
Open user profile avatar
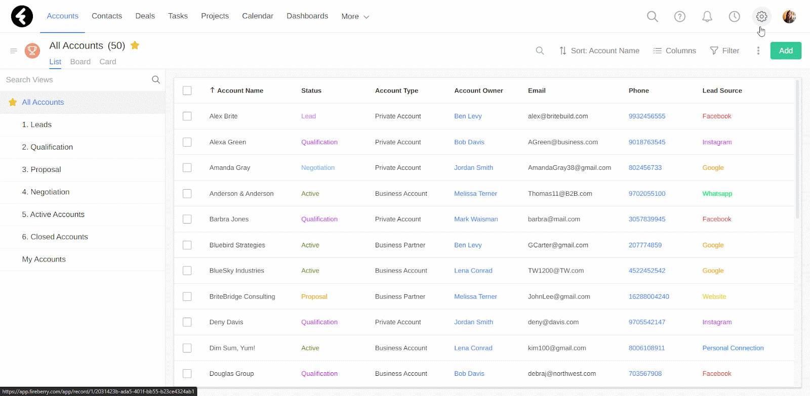(x=789, y=17)
